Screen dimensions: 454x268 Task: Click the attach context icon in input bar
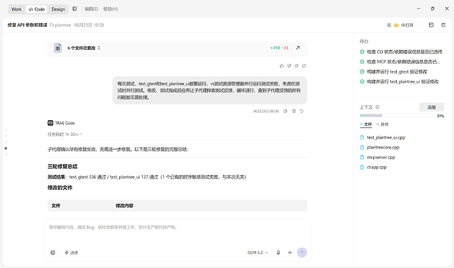[53, 253]
